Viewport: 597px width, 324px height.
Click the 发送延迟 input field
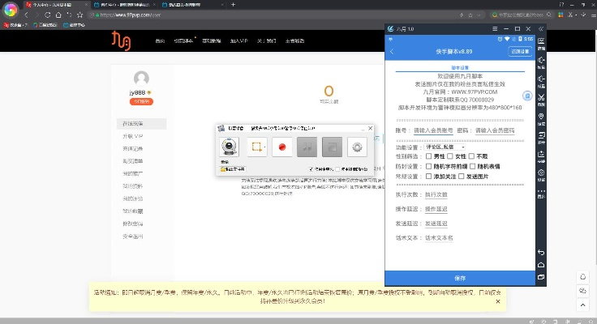tap(436, 224)
